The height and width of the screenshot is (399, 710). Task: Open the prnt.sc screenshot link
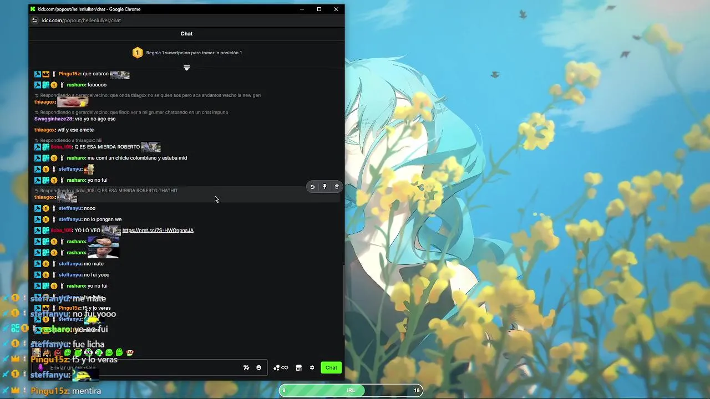click(x=158, y=231)
